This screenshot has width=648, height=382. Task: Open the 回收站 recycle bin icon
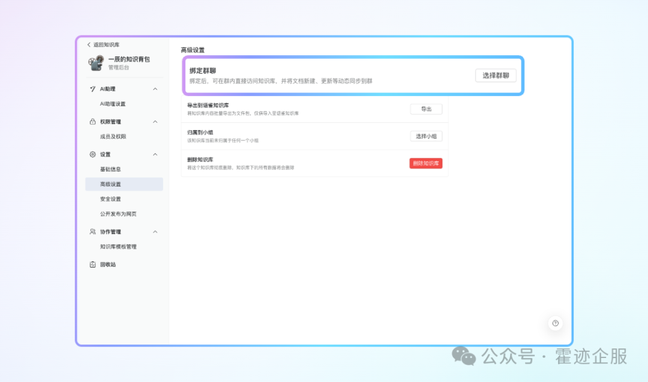[92, 264]
